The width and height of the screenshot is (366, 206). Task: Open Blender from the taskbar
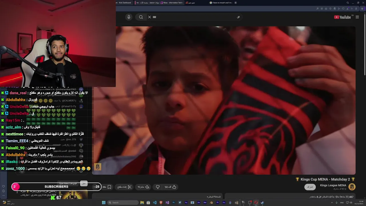coord(211,203)
